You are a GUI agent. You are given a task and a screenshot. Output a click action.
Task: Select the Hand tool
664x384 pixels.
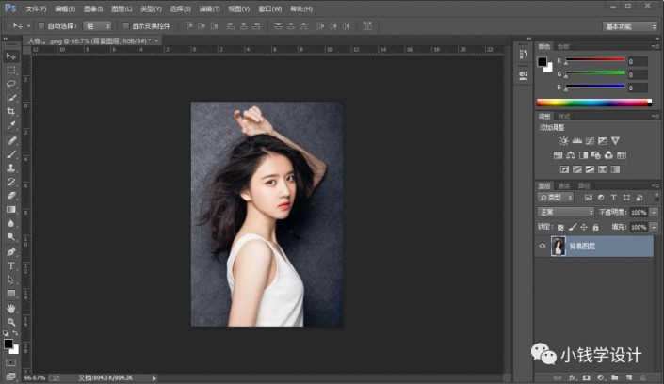click(11, 308)
